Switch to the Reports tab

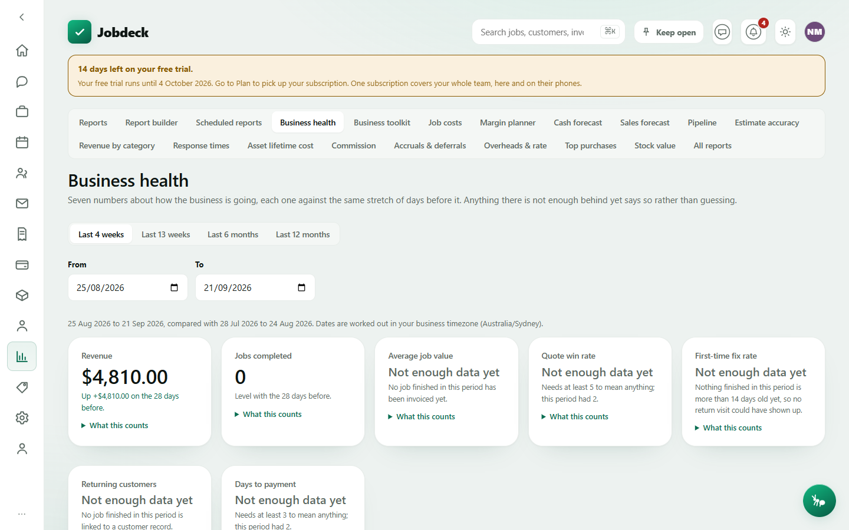(x=93, y=122)
